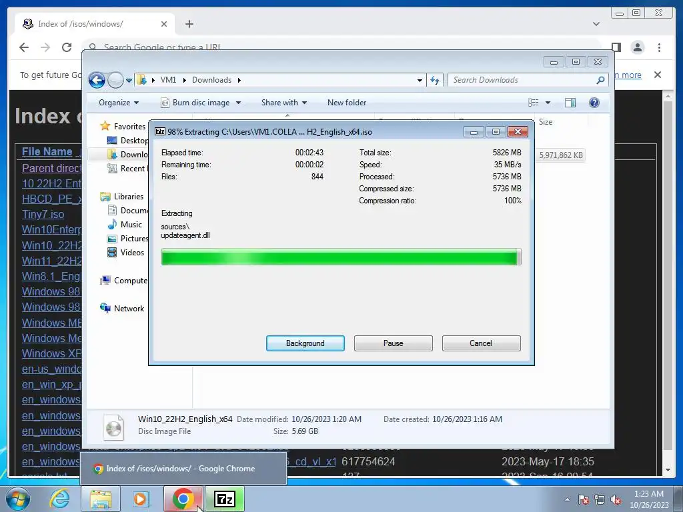Show hidden system tray icons

coord(567,499)
